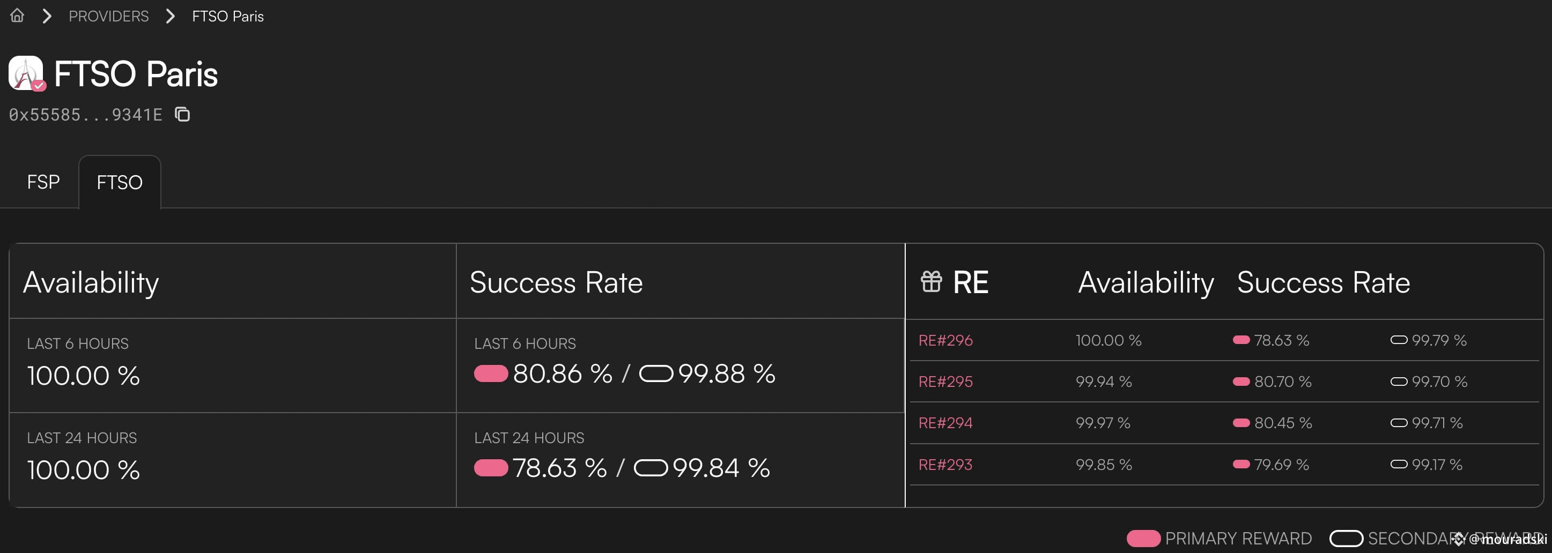Go to home via breadcrumb house icon
The height and width of the screenshot is (553, 1552).
[x=17, y=16]
